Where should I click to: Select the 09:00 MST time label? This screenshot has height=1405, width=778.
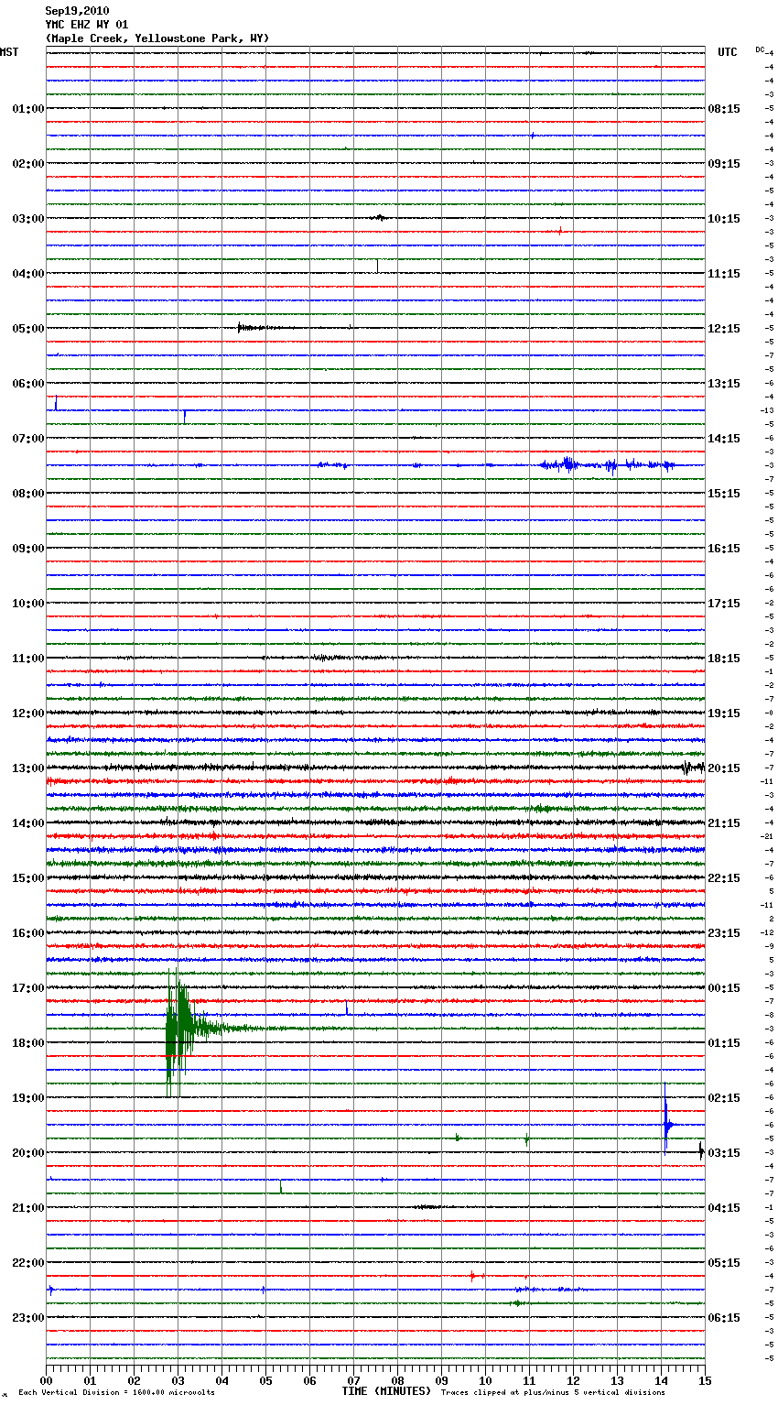click(27, 549)
